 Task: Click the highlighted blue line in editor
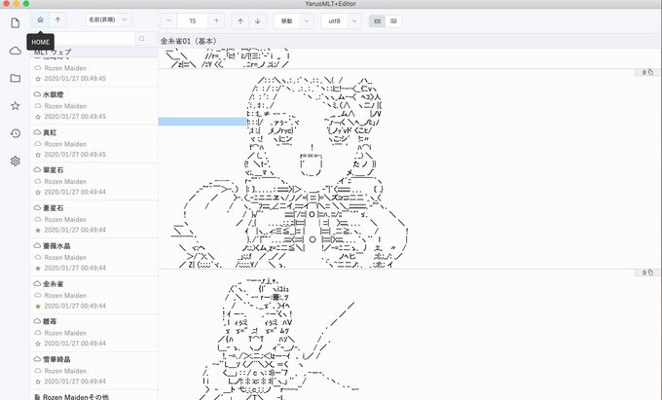[202, 122]
